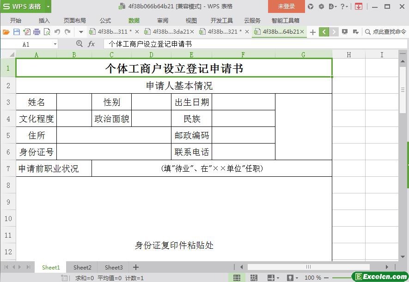Click the presentation screen icon beside tab arrows
The image size is (409, 282).
tap(345, 32)
